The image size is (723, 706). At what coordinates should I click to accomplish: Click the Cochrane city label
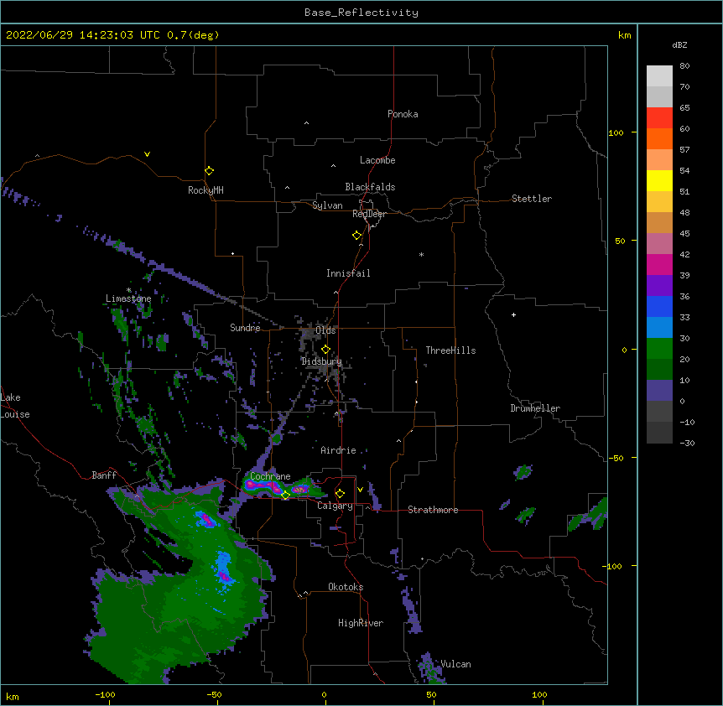(x=270, y=476)
